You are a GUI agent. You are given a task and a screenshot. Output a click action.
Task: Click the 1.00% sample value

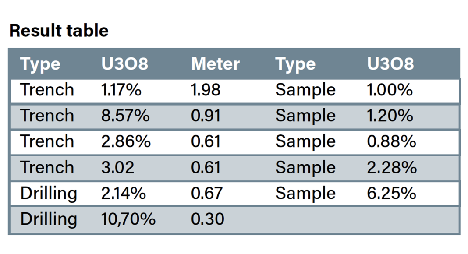click(390, 90)
